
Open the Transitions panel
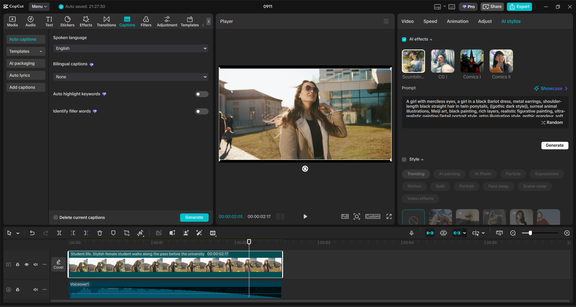tap(106, 21)
